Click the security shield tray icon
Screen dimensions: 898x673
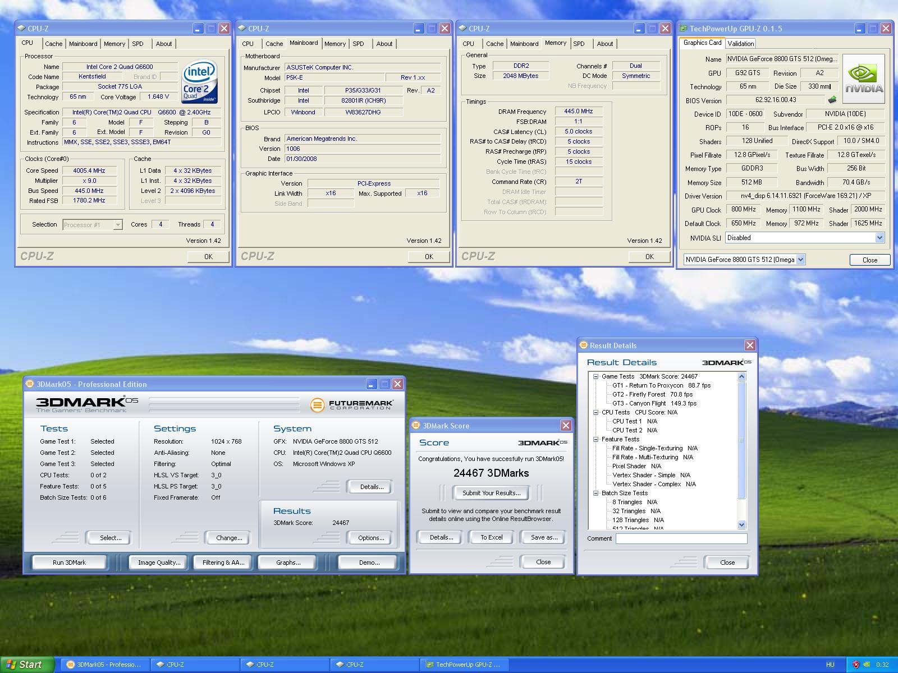pyautogui.click(x=856, y=665)
